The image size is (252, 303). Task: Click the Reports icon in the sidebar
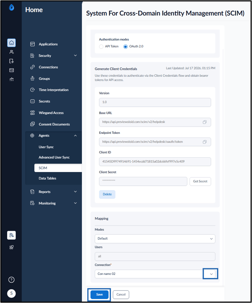tap(32, 192)
